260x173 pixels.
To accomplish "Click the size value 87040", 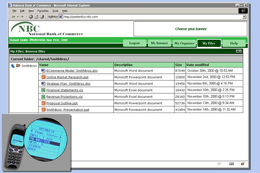I will coord(180,71).
